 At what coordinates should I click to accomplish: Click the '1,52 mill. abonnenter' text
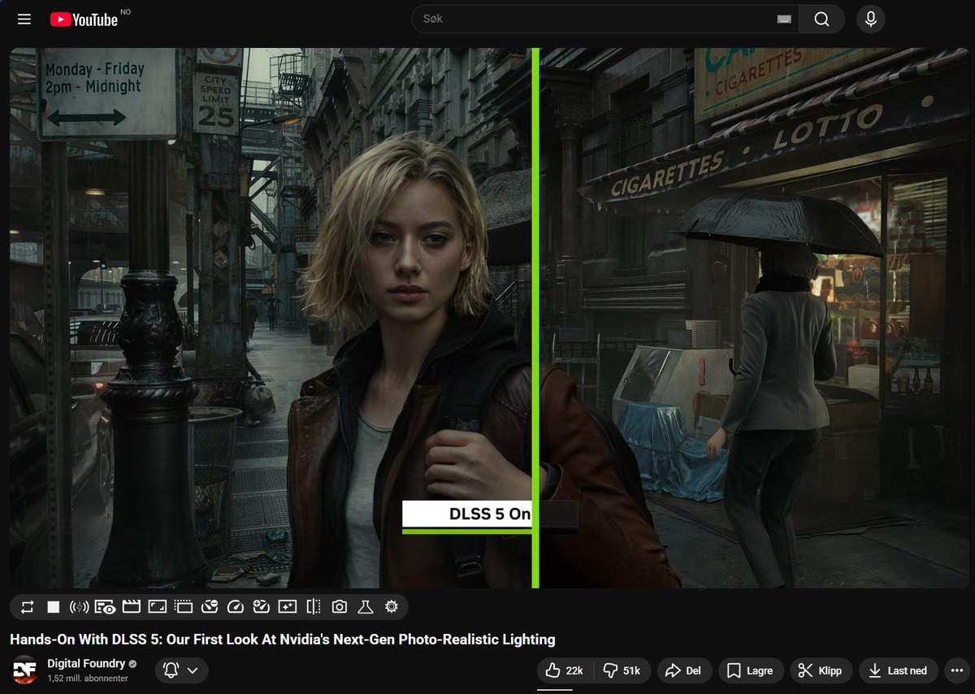(x=88, y=679)
